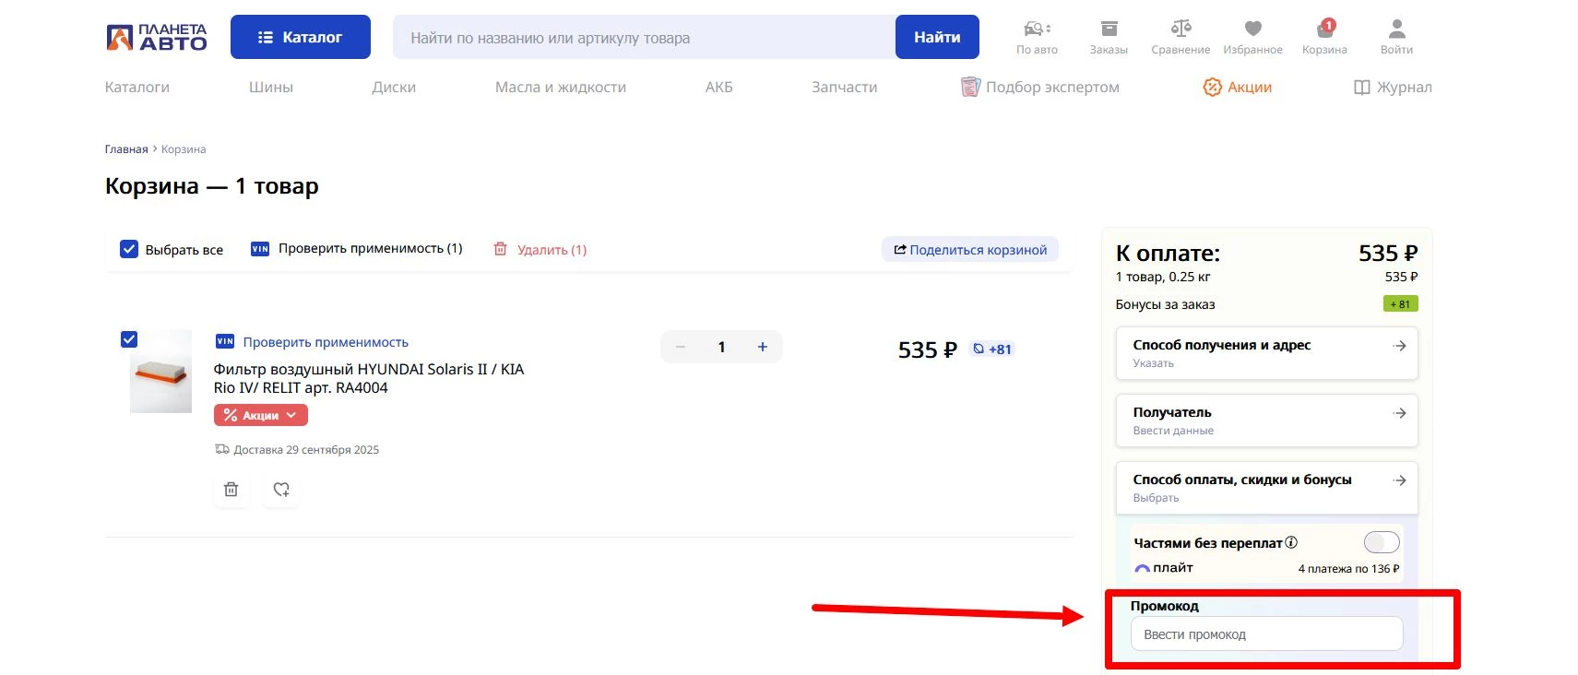Screen dimensions: 1578x675
Task: Open the Корзина cart icon in header
Action: click(1324, 30)
